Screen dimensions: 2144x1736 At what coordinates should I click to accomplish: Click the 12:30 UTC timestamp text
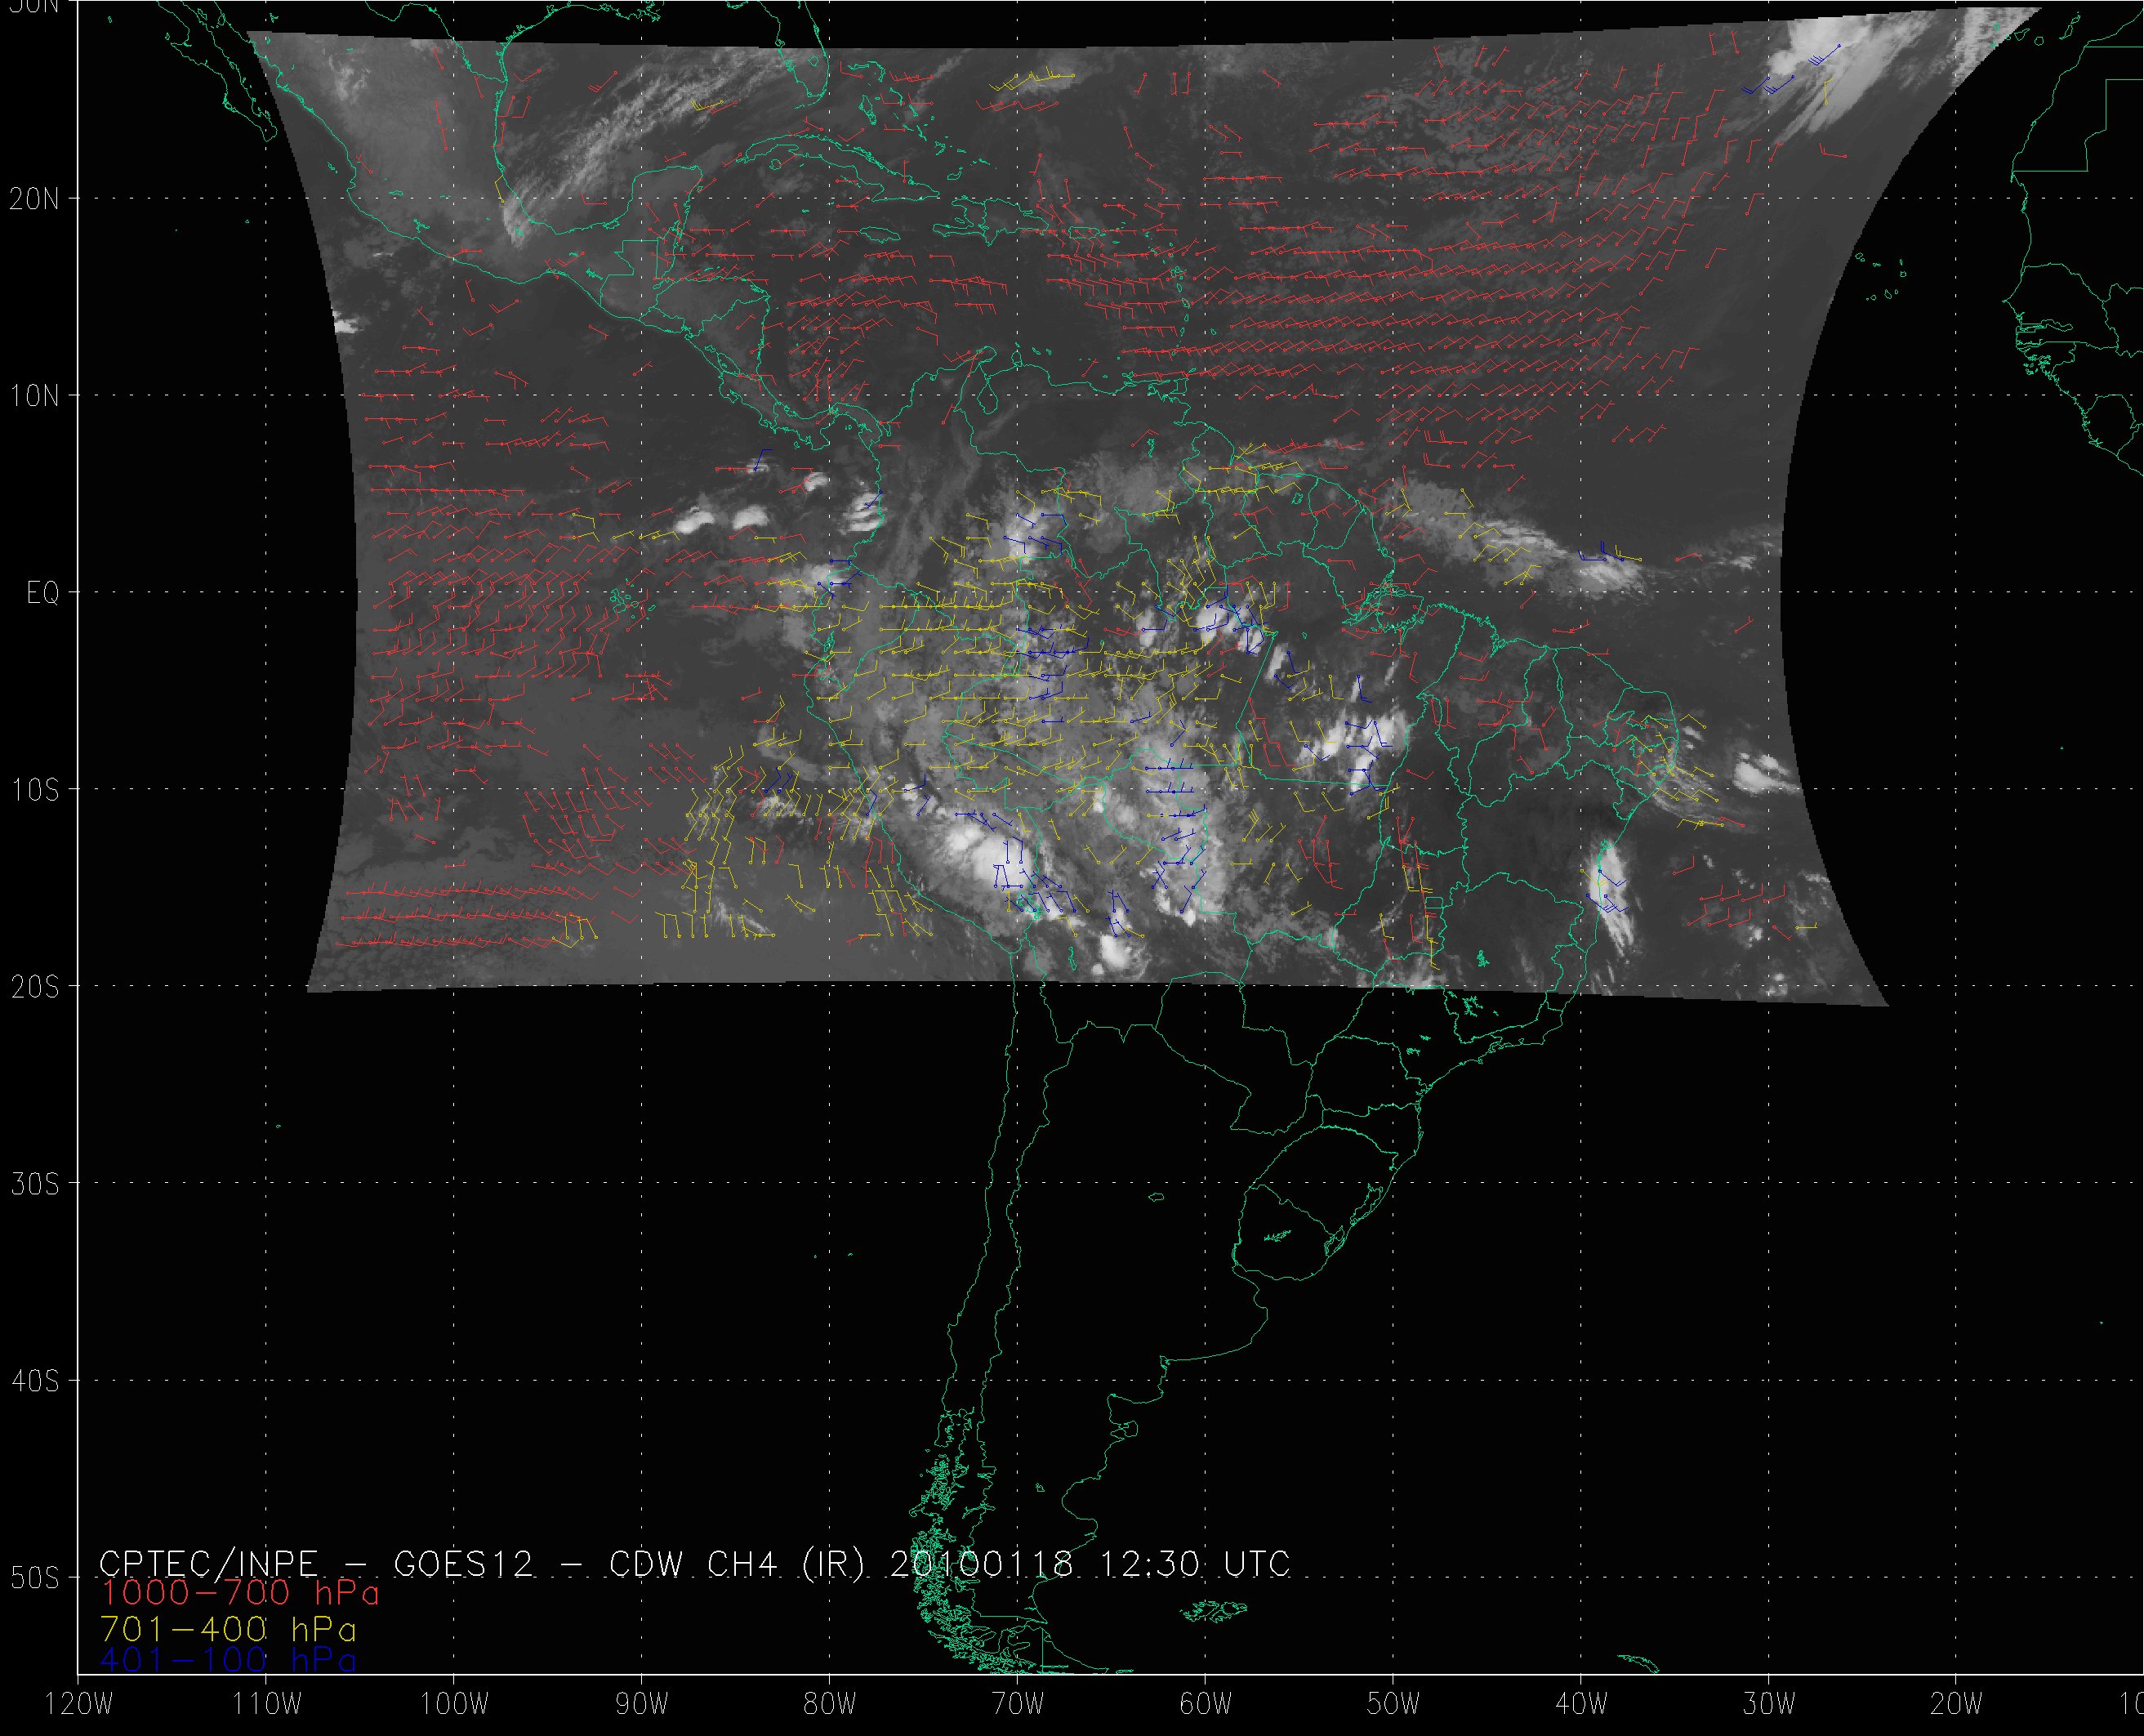[x=1194, y=1564]
